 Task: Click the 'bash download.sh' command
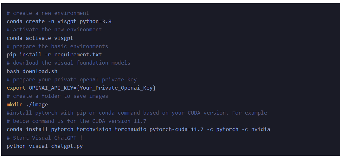pyautogui.click(x=32, y=71)
